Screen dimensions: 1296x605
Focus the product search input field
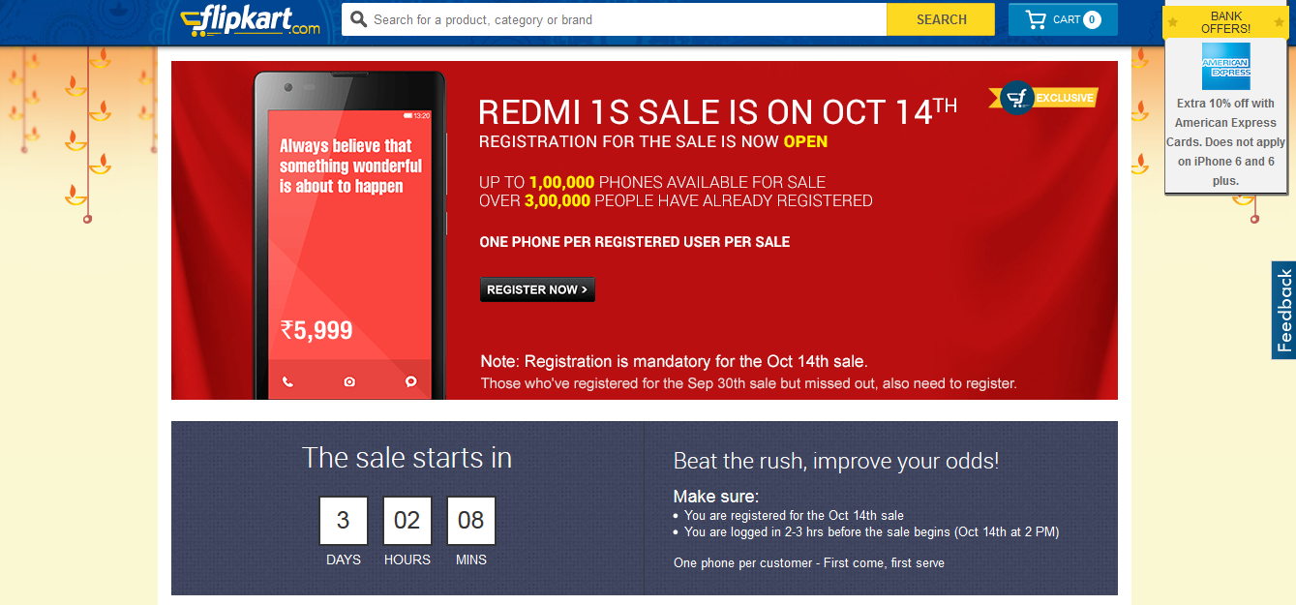point(619,19)
